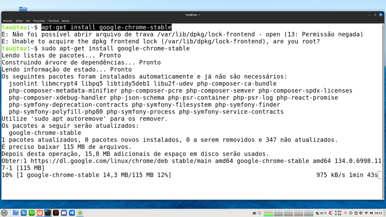Viewport: 386px width, 217px height.
Task: Click the Wi-Fi network tray icon
Action: (x=366, y=213)
